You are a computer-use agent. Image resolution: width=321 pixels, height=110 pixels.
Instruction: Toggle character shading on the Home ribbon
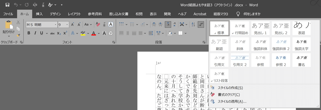104,33
